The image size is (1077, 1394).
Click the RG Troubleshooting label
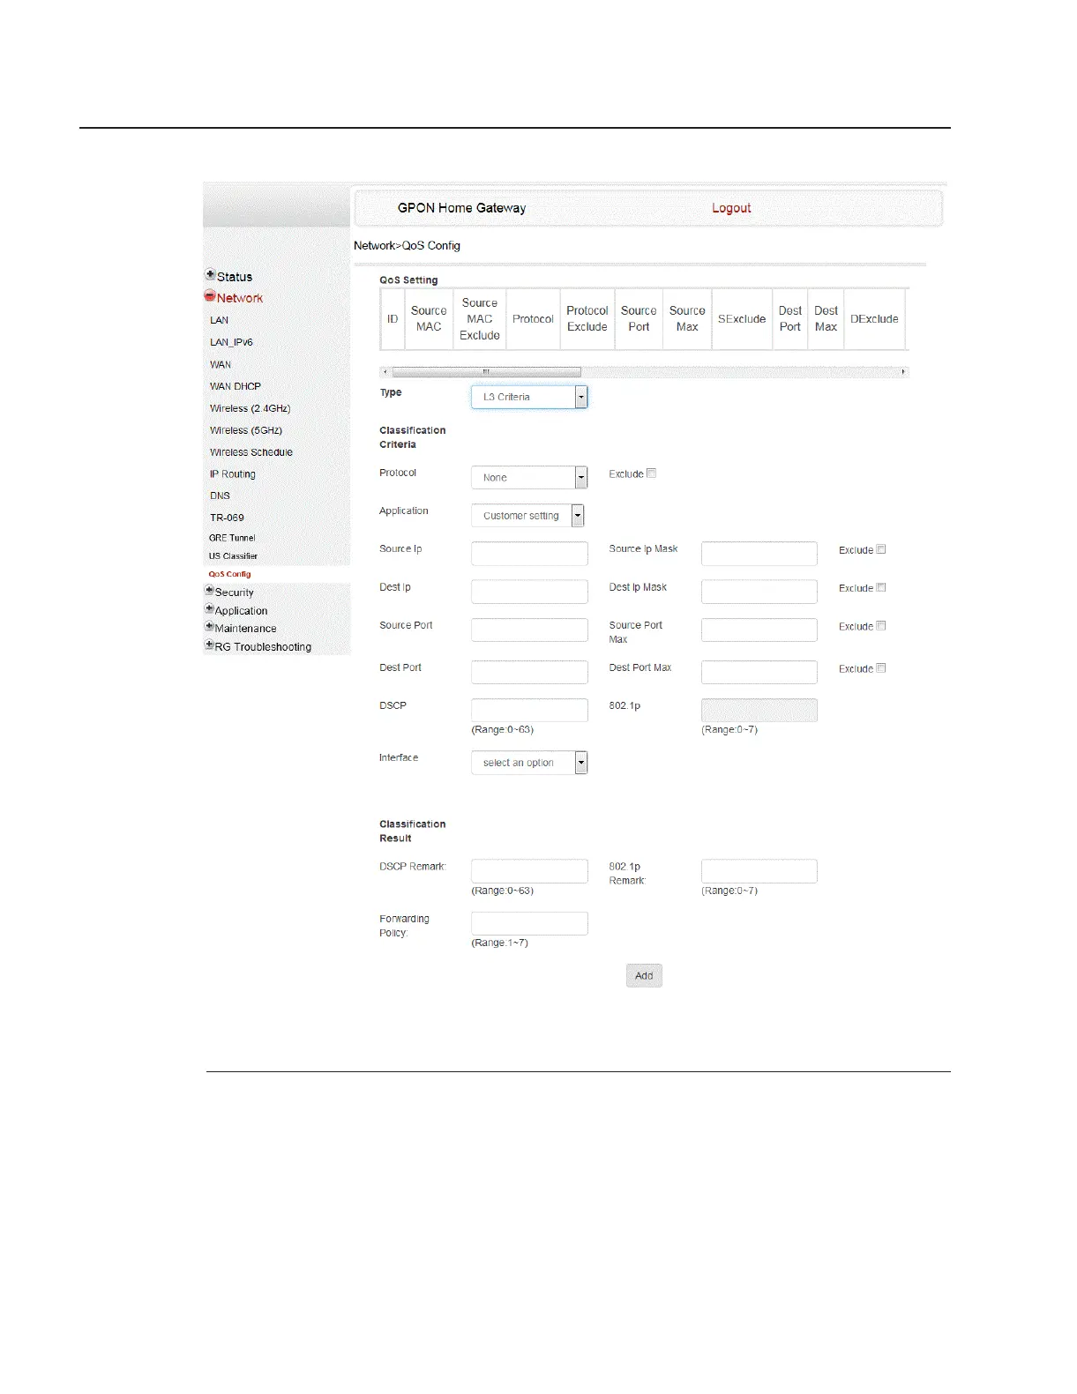(x=263, y=647)
